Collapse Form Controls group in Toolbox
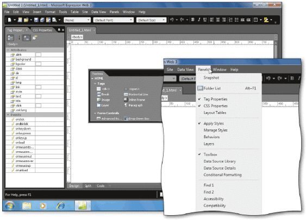 pos(95,113)
